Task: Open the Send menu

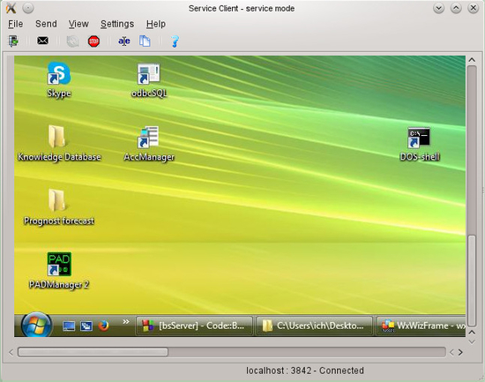Action: click(46, 24)
